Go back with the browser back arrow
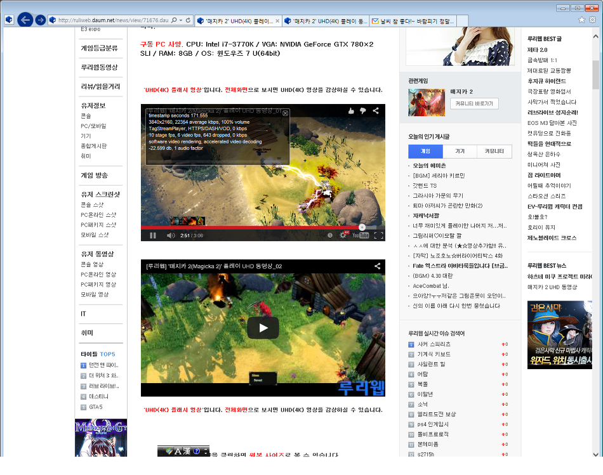 [x=25, y=20]
